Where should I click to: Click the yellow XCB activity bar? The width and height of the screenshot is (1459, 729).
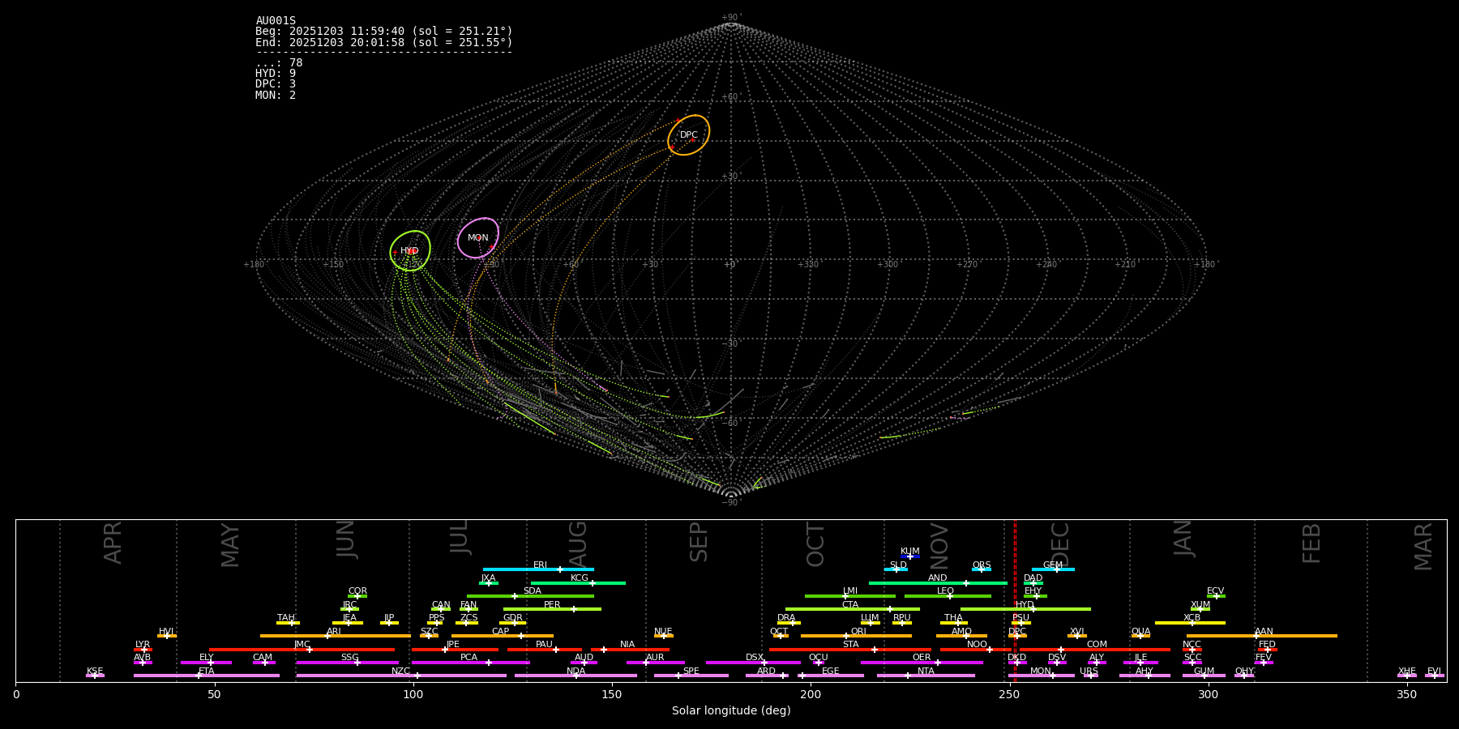coord(1190,623)
